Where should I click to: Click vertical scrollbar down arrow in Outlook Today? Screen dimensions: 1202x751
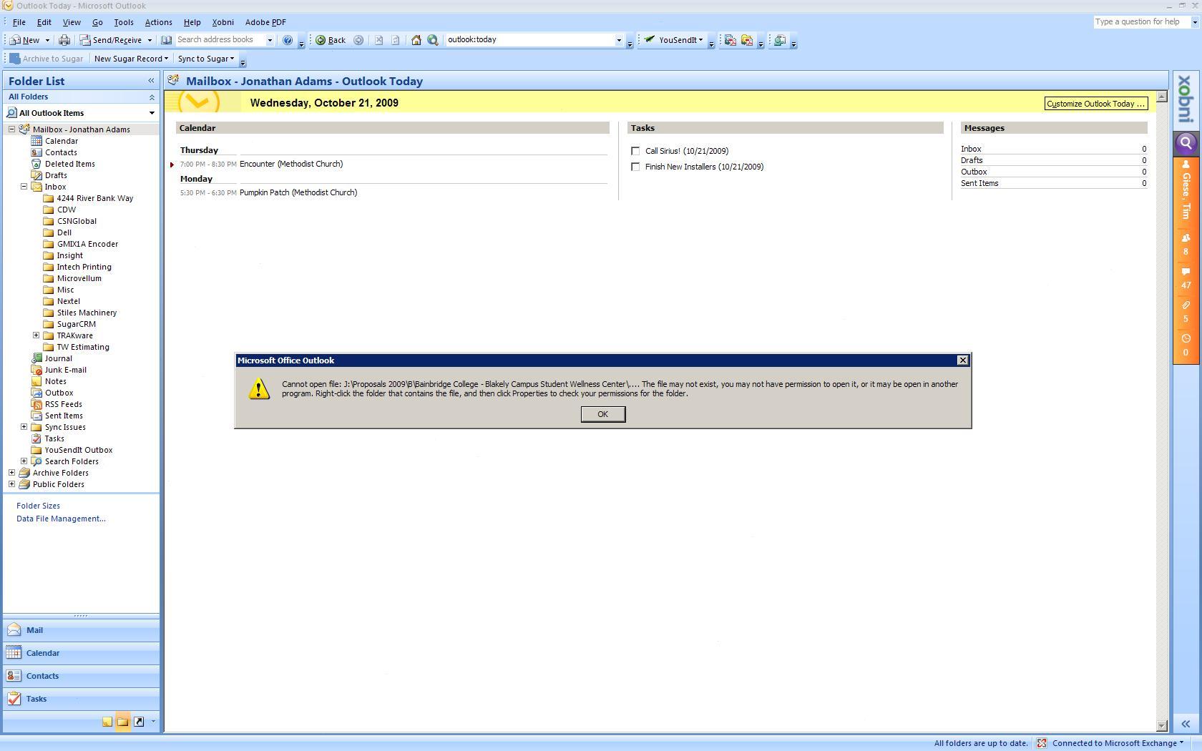tap(1162, 725)
